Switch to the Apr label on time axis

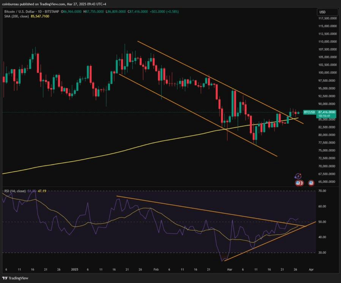(x=311, y=270)
